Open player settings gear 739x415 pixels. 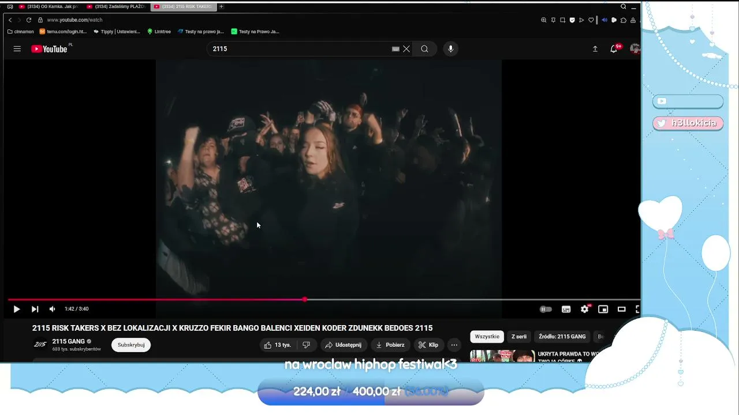[x=585, y=310]
